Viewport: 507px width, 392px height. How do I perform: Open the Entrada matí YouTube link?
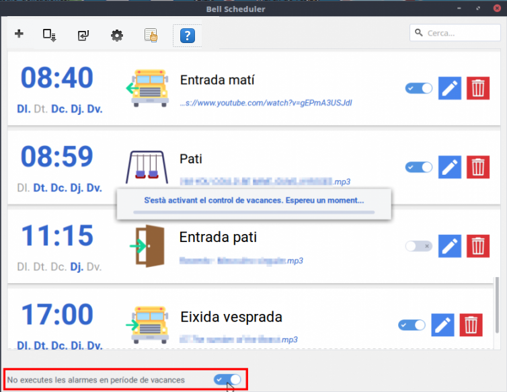(x=266, y=103)
